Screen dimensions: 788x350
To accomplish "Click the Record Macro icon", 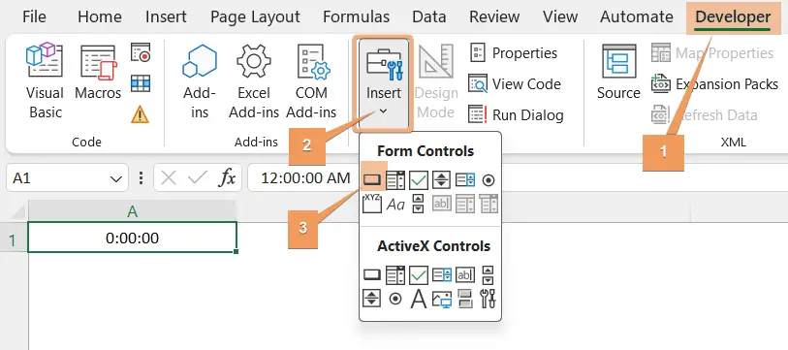I will 141,52.
